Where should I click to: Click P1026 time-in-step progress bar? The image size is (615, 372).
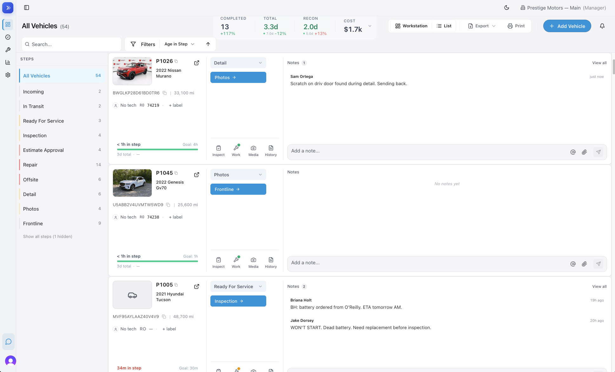(x=157, y=149)
